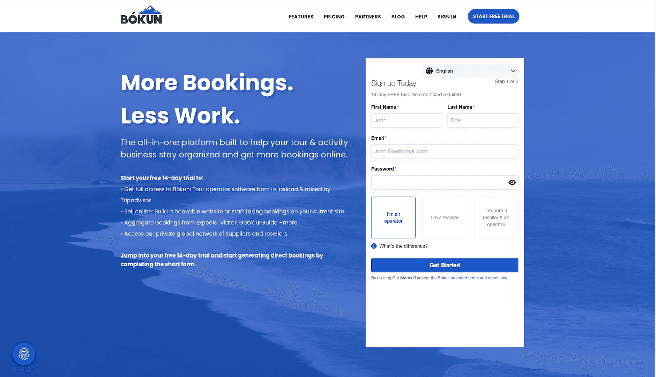Open the Partners nav link
This screenshot has width=656, height=377.
[x=368, y=17]
